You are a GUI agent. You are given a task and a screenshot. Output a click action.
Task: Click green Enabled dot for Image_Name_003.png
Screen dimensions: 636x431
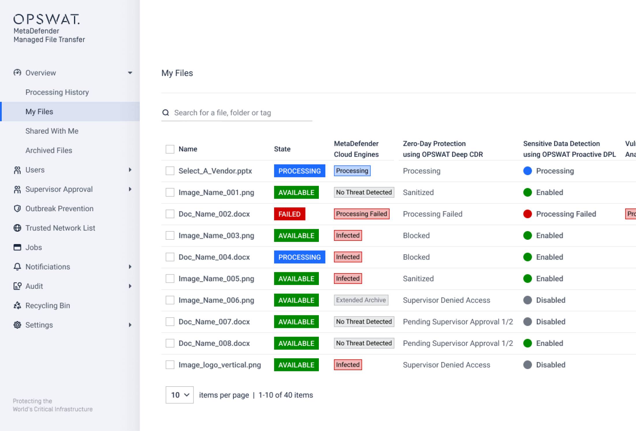527,235
